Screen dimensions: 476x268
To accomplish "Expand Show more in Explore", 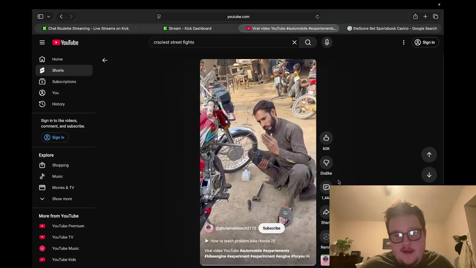I will pos(64,199).
